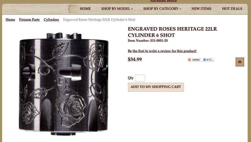
Task: Open the Advanced Search link
Action: click(x=163, y=1)
